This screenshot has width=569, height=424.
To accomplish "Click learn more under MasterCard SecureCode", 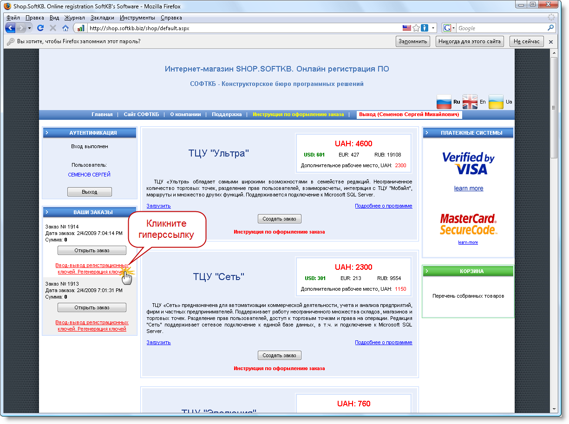I will (x=468, y=242).
